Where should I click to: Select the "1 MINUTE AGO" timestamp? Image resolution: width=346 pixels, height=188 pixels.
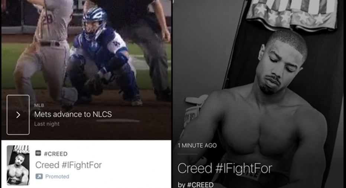point(197,145)
